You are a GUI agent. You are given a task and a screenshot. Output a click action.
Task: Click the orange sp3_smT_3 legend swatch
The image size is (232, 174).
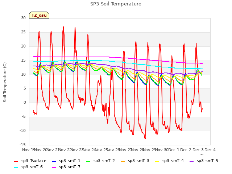[x=123, y=161]
